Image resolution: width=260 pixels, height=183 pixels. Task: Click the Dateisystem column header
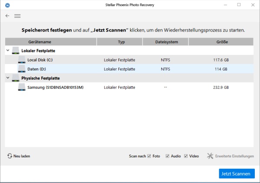click(x=166, y=42)
